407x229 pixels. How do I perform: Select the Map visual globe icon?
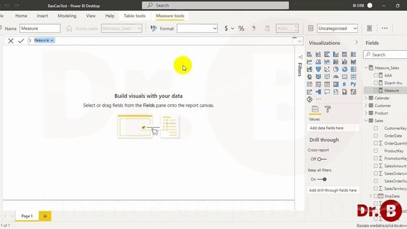point(310,77)
